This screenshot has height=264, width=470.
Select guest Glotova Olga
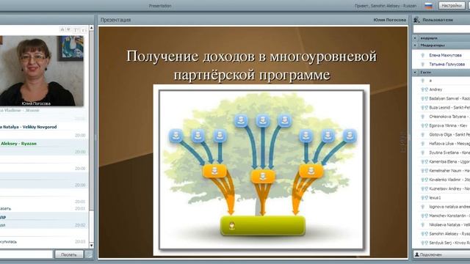(x=449, y=134)
